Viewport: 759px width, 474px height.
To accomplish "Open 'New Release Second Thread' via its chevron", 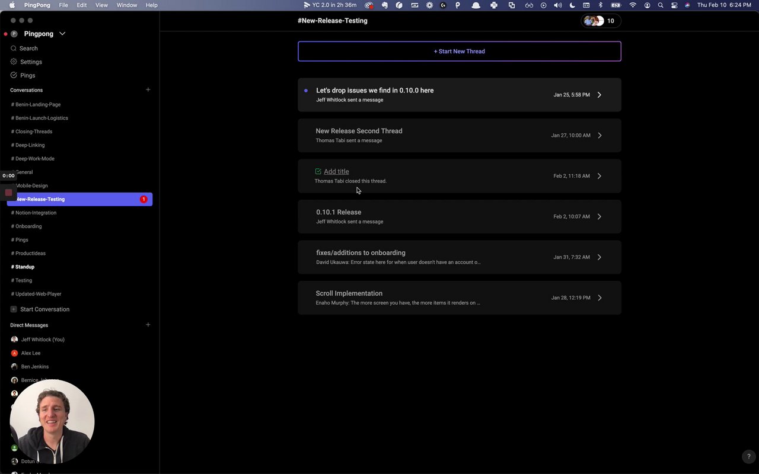I will pos(599,135).
